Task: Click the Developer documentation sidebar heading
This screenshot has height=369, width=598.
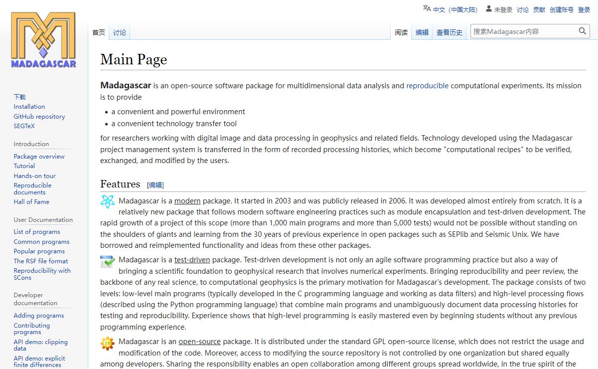Action: (x=35, y=299)
